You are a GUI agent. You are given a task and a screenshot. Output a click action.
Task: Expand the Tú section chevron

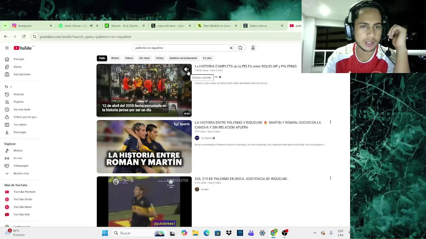(11, 87)
